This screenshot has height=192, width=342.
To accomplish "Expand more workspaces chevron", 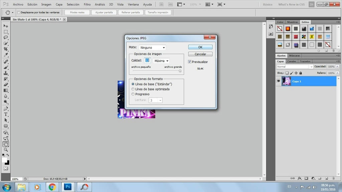I will pyautogui.click(x=312, y=4).
